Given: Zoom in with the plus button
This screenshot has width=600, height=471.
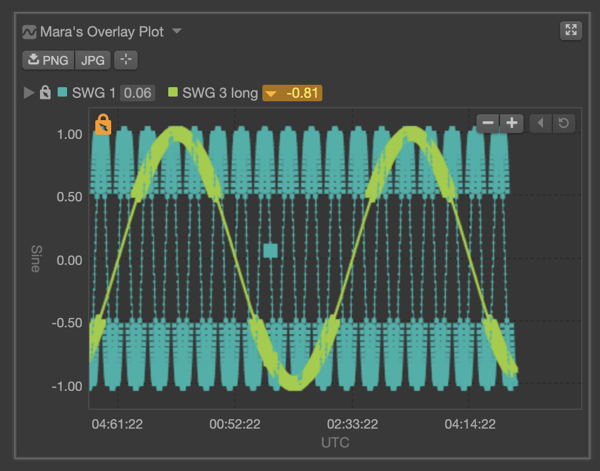Looking at the screenshot, I should [512, 123].
